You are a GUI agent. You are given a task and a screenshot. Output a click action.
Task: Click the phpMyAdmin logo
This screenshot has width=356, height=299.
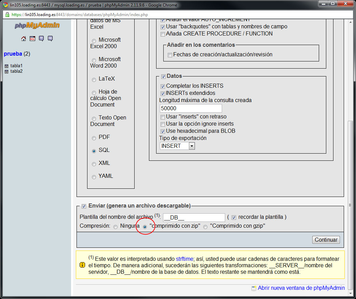37,25
